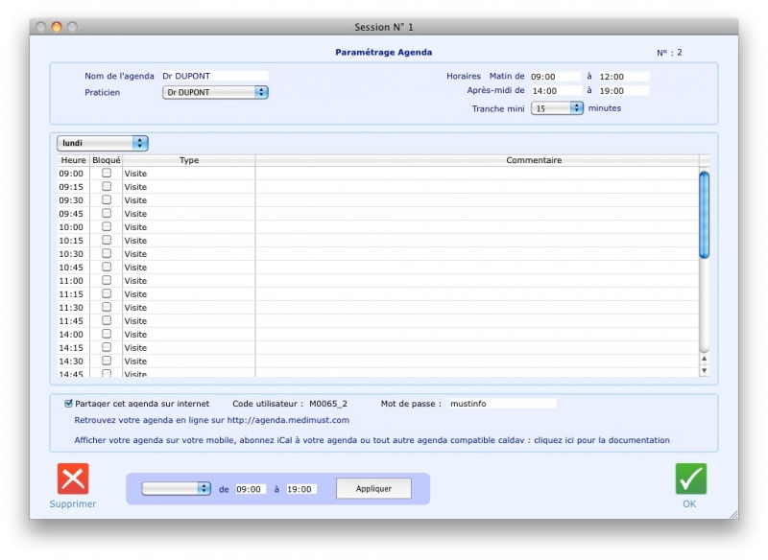Click the bottom bar end time 19:00 field
The image size is (768, 560).
301,489
